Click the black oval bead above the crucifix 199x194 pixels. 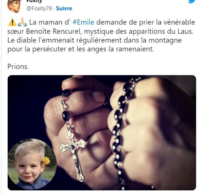pos(66,116)
